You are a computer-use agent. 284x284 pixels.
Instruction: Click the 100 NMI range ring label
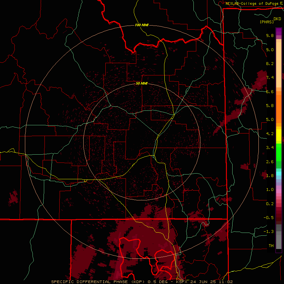point(142,25)
